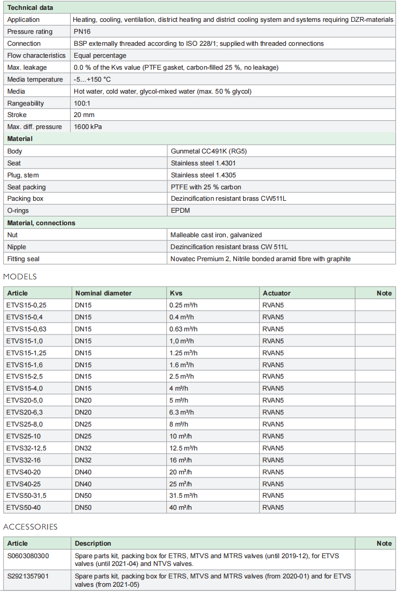
Task: Select the PN16 pressure rating value
Action: tap(82, 32)
